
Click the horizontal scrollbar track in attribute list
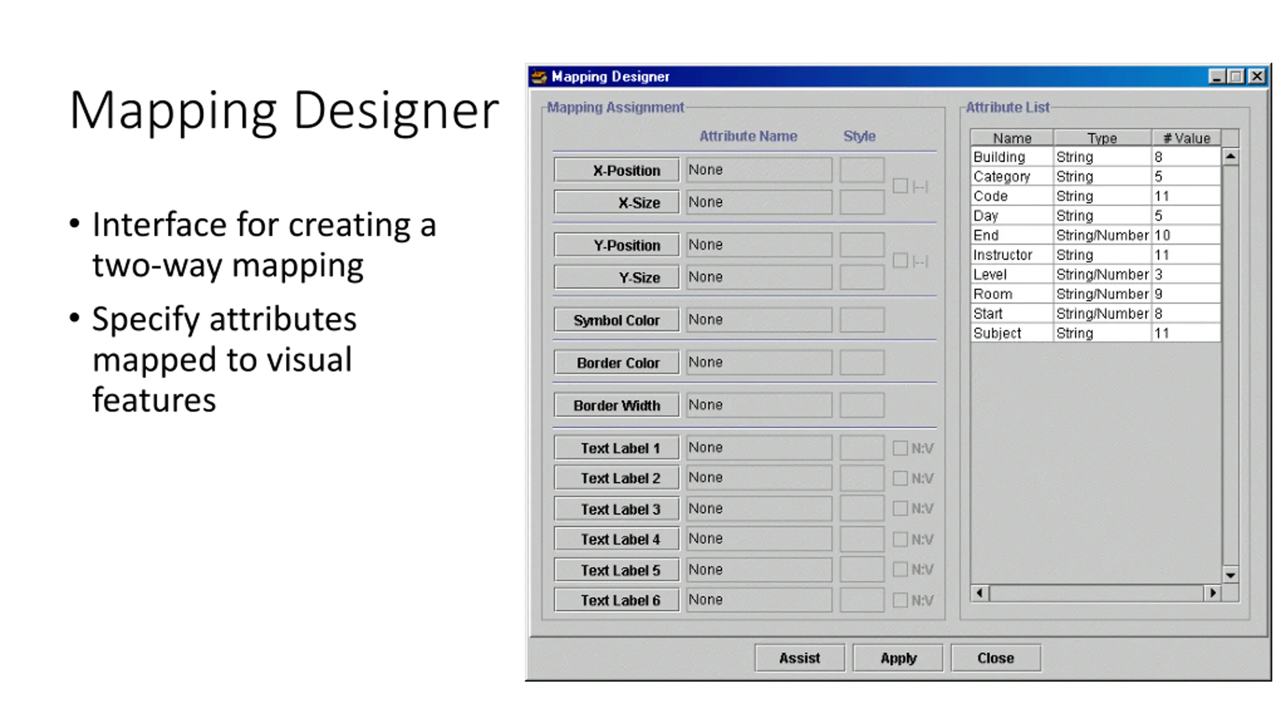(1097, 593)
